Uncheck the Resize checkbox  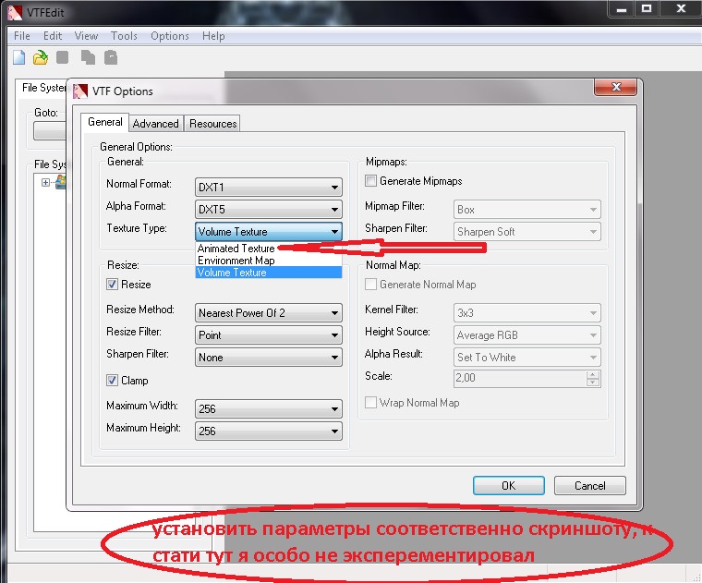tap(112, 285)
